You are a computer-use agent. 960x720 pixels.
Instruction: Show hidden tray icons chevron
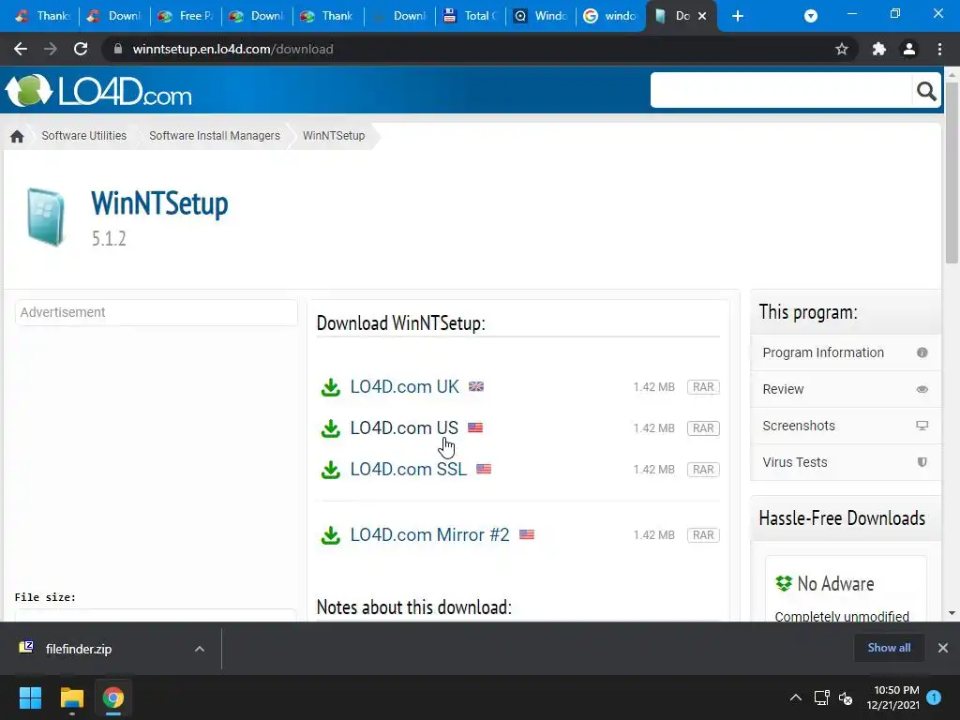(795, 697)
